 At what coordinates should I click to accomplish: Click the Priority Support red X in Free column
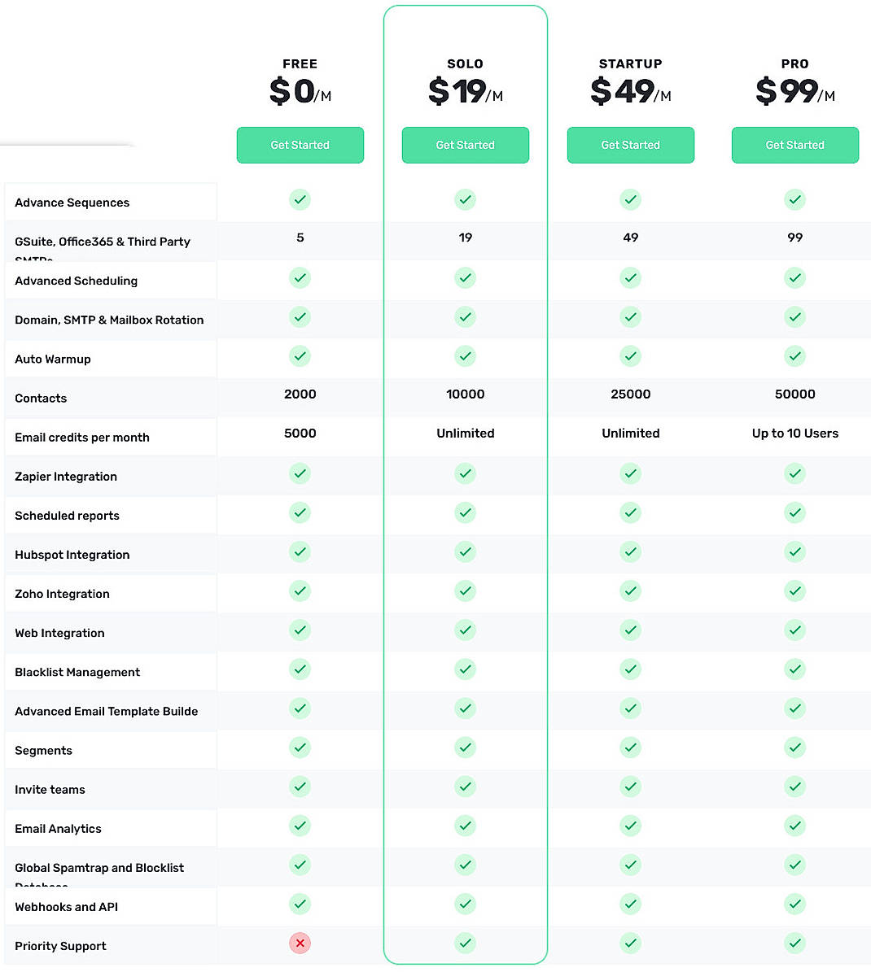(x=300, y=943)
